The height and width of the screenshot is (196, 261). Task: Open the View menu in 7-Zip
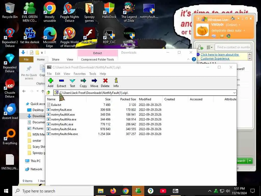[67, 74]
